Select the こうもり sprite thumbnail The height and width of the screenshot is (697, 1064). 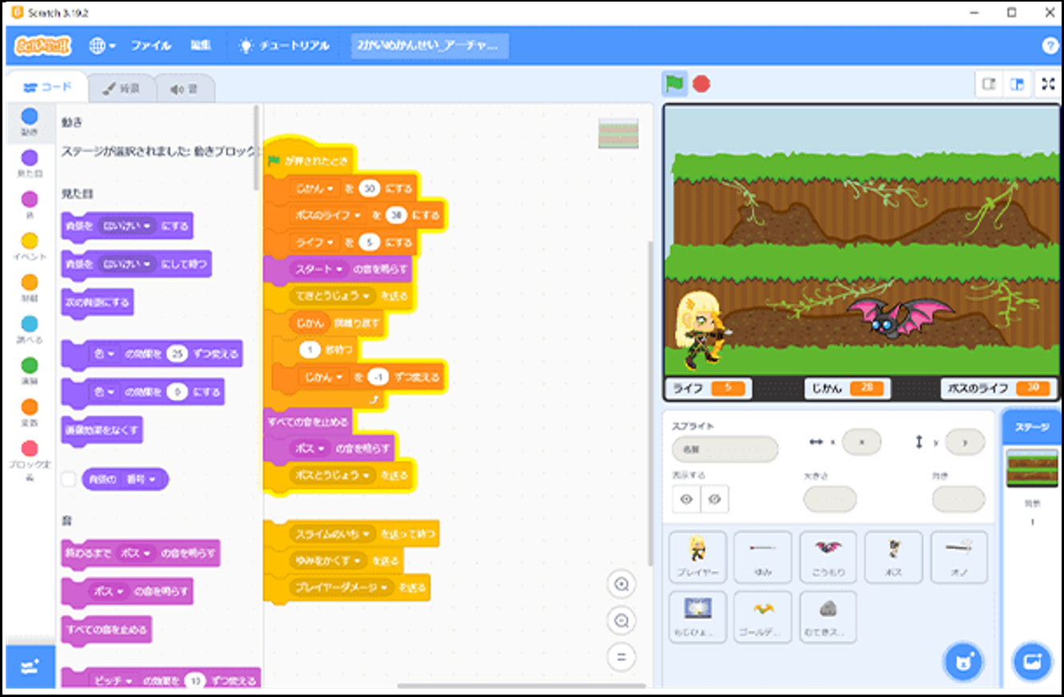(828, 556)
